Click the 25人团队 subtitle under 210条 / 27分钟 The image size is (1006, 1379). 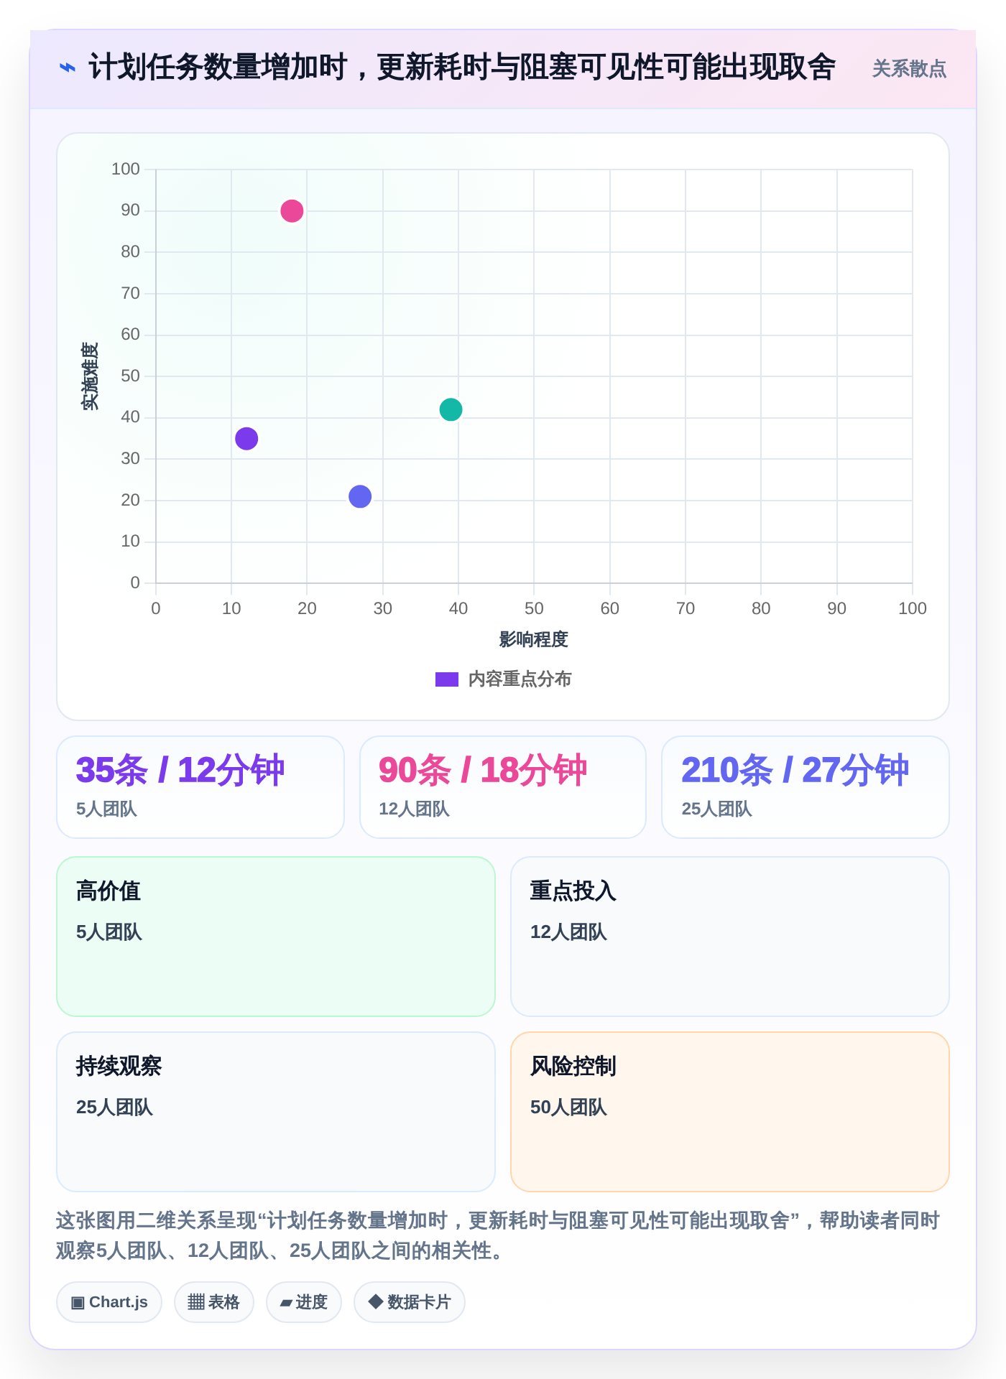[x=716, y=809]
